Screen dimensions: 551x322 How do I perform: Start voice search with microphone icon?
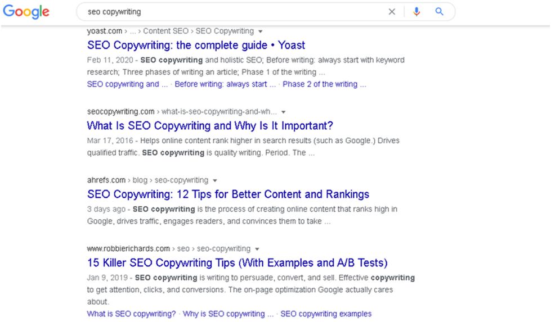(416, 12)
